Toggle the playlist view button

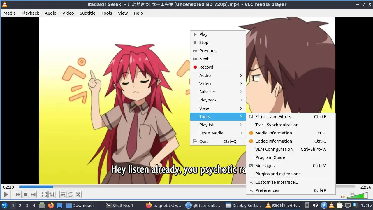[x=63, y=195]
